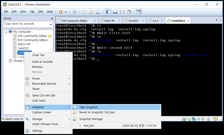
Task: Click the favorite star on EVE Community Edition
Action: point(50,36)
